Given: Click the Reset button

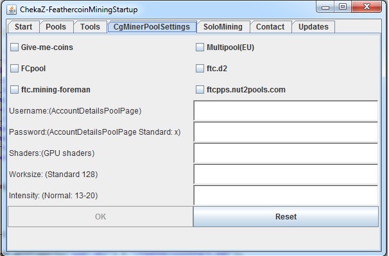Looking at the screenshot, I should (286, 217).
